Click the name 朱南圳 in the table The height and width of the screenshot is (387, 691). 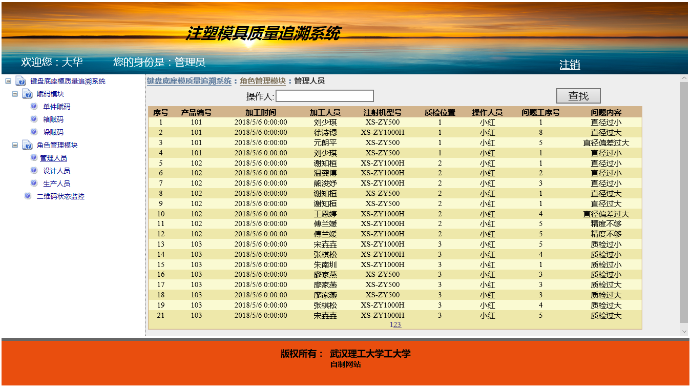325,264
